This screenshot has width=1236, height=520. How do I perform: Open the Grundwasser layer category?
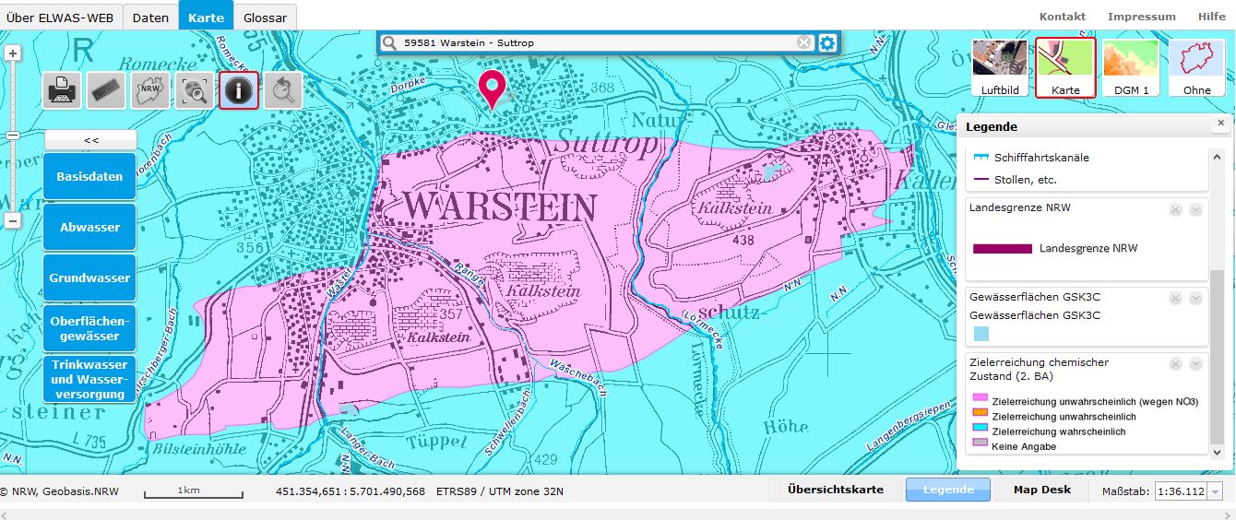89,278
